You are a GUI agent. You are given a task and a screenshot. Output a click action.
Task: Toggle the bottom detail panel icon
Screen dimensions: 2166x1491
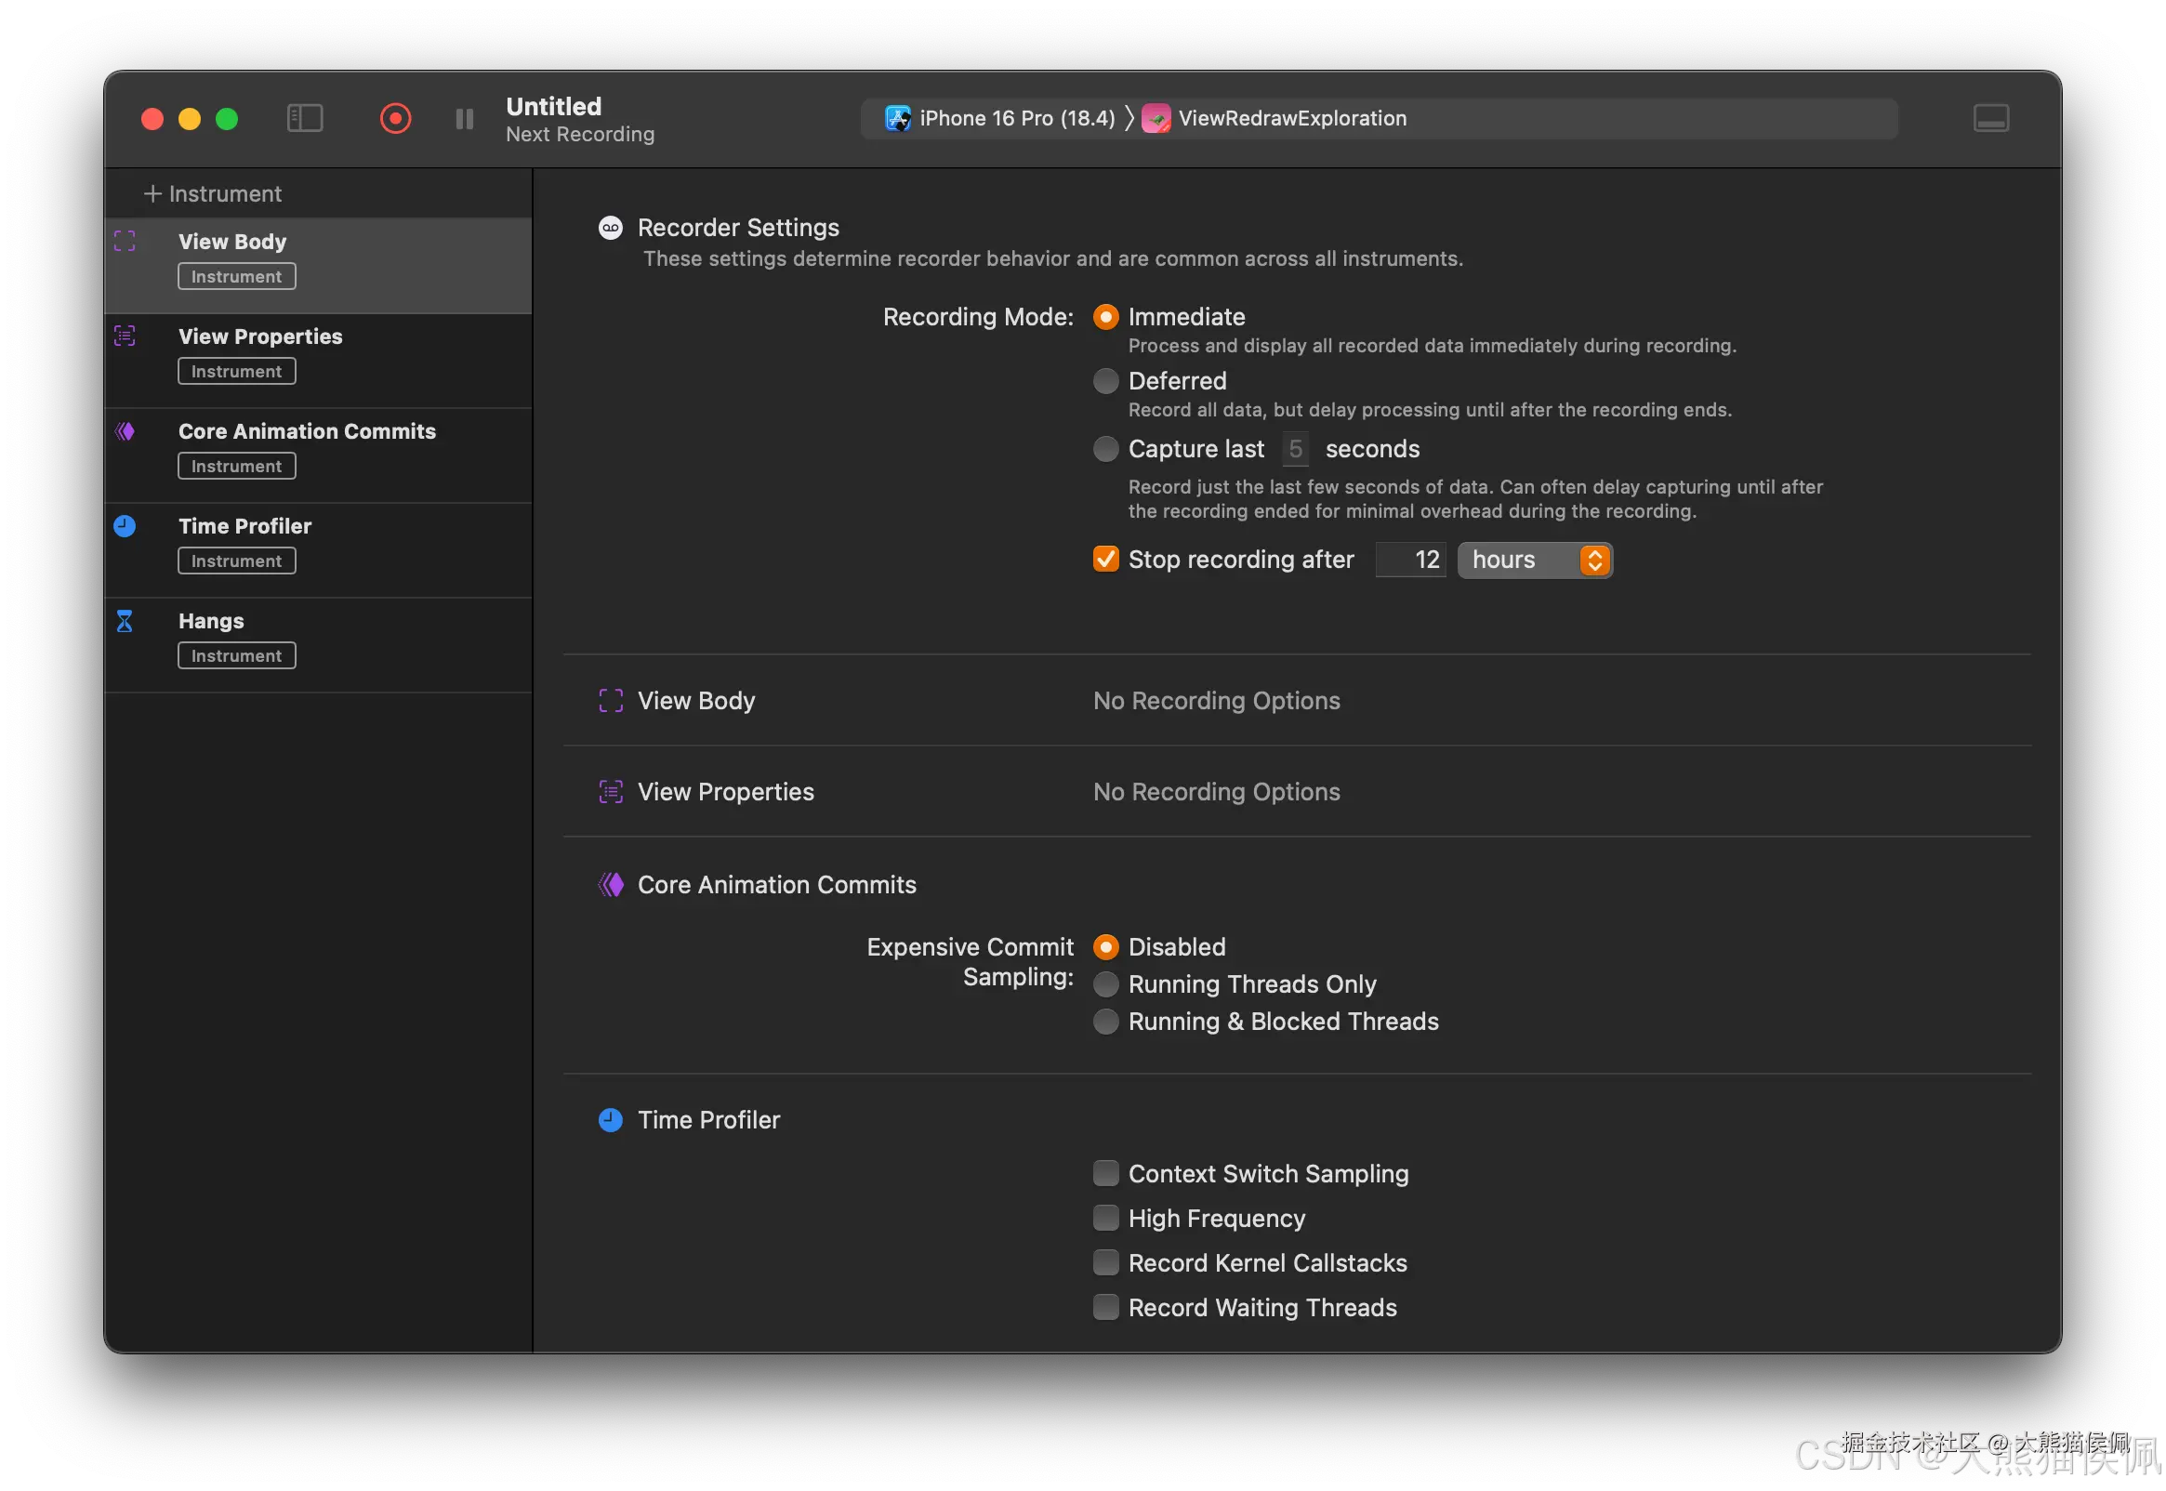tap(1990, 119)
